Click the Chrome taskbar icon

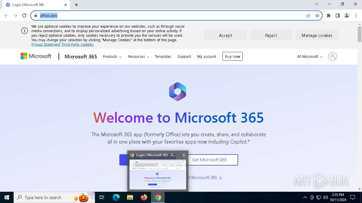coord(158,197)
